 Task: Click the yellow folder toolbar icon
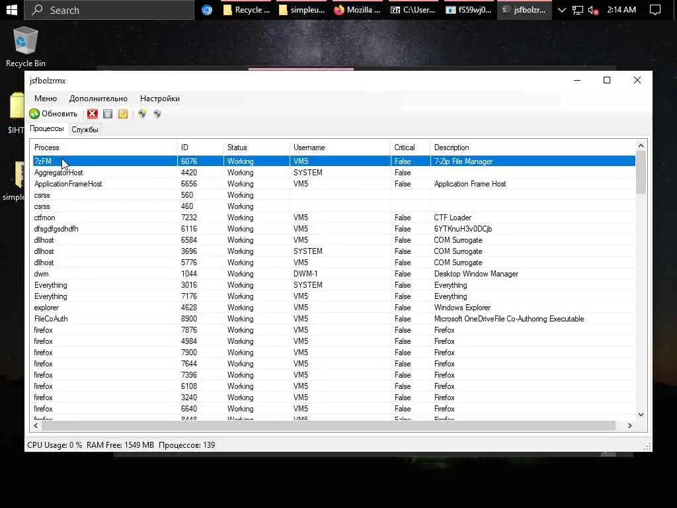(x=122, y=114)
